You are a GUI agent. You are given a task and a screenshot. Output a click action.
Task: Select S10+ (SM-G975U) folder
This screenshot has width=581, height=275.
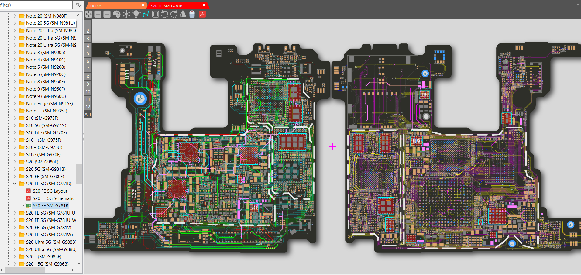pos(44,147)
